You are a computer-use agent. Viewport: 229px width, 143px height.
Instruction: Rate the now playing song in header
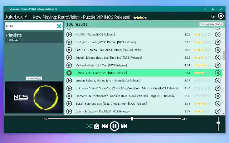[140, 18]
